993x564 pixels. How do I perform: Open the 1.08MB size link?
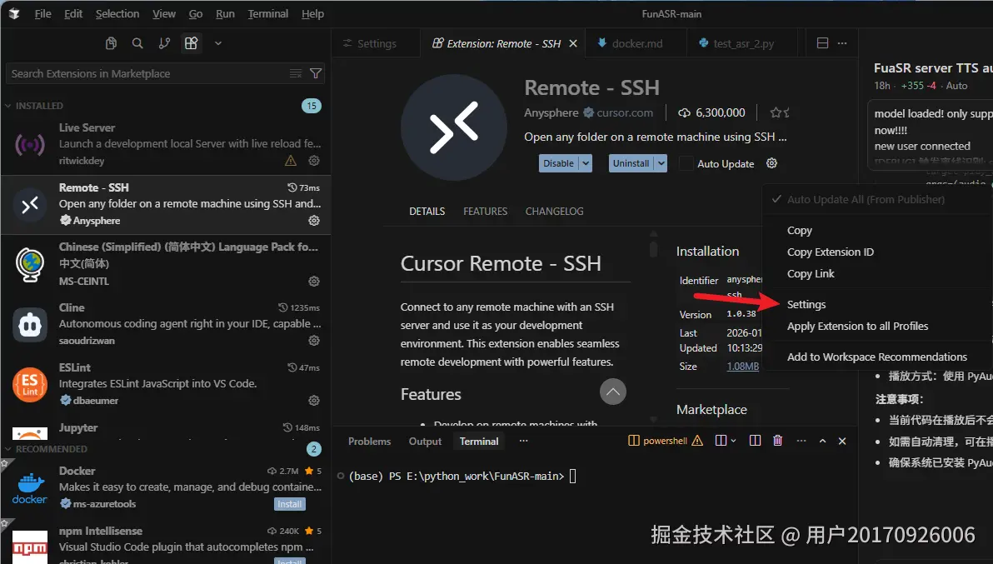tap(743, 367)
